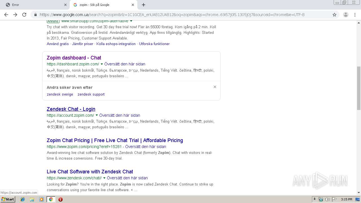Launch Internet Explorer from taskbar
Image resolution: width=361 pixels, height=203 pixels.
[23, 199]
